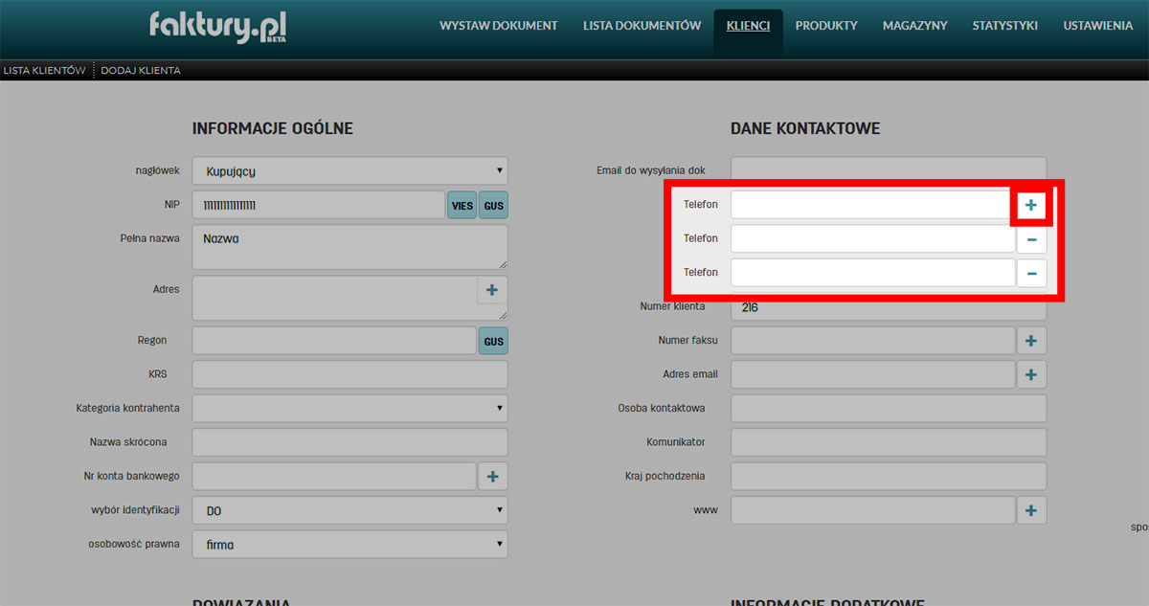Viewport: 1149px width, 606px height.
Task: Remove the third Telefon field with minus icon
Action: pyautogui.click(x=1031, y=273)
